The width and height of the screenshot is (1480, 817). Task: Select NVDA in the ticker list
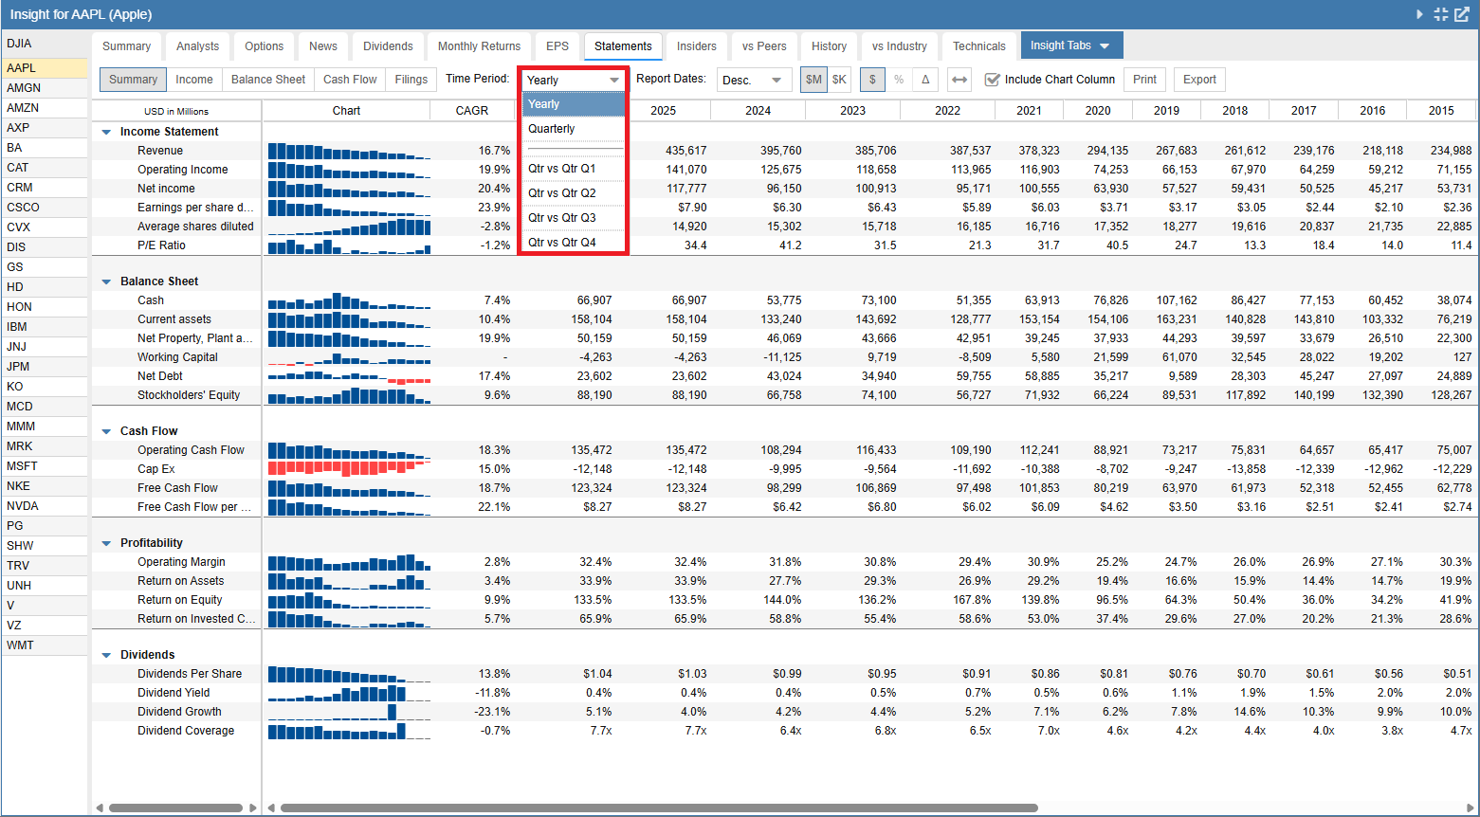point(45,506)
